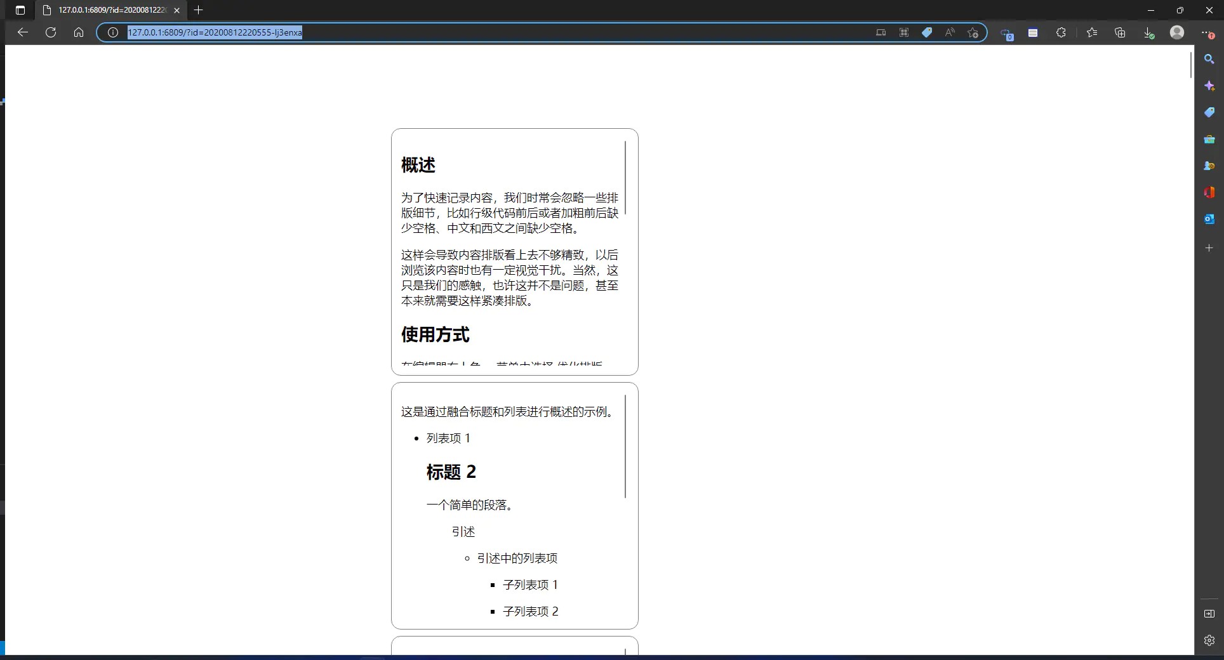Go to the browser Home page
Screen dimensions: 1224x660
(x=79, y=32)
